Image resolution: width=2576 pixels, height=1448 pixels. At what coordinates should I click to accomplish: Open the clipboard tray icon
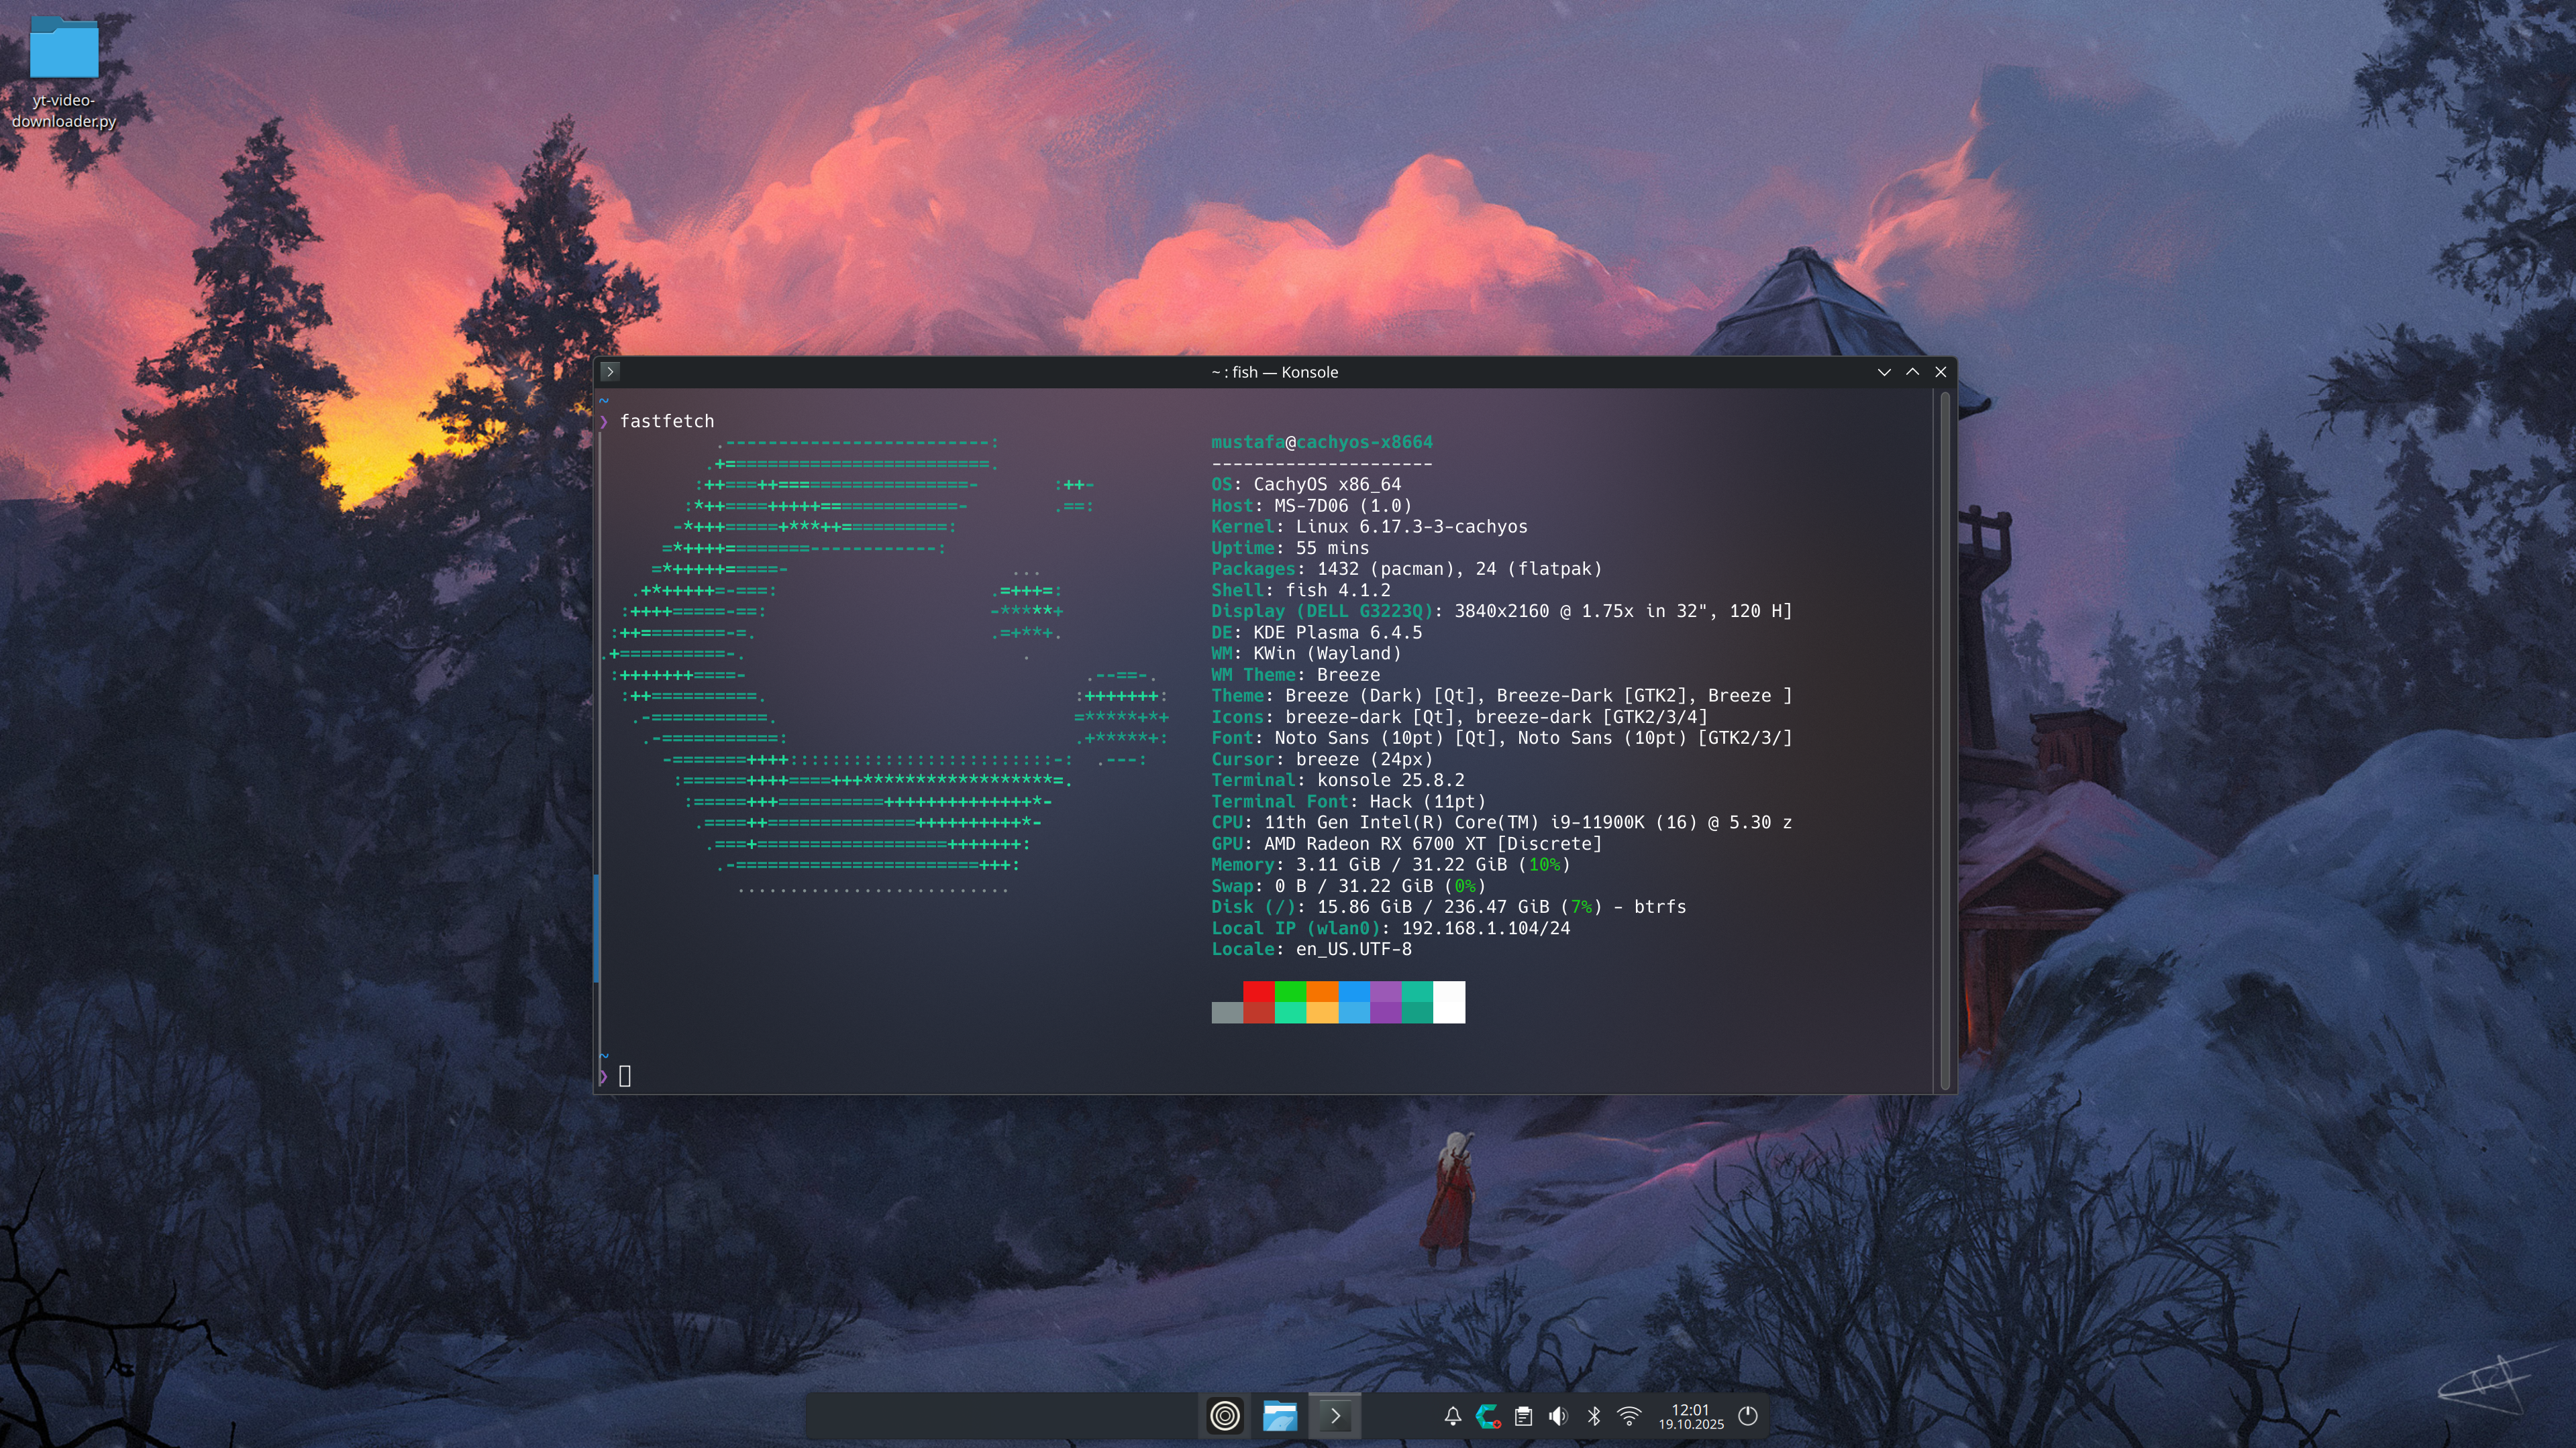1523,1416
